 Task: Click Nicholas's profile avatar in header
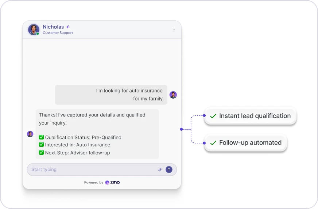[x=34, y=29]
